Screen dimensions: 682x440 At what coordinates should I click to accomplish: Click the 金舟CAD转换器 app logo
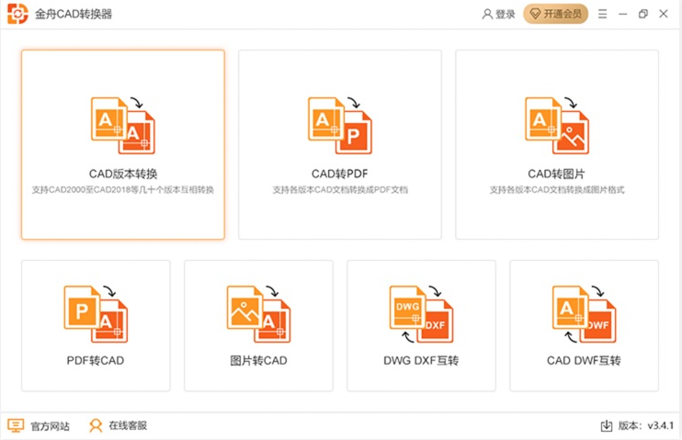17,14
